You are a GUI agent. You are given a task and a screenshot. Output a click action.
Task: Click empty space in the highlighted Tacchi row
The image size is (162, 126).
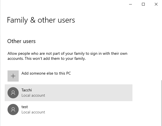point(88,93)
